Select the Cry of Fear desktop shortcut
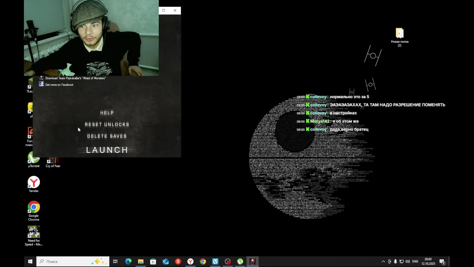 coord(53,162)
